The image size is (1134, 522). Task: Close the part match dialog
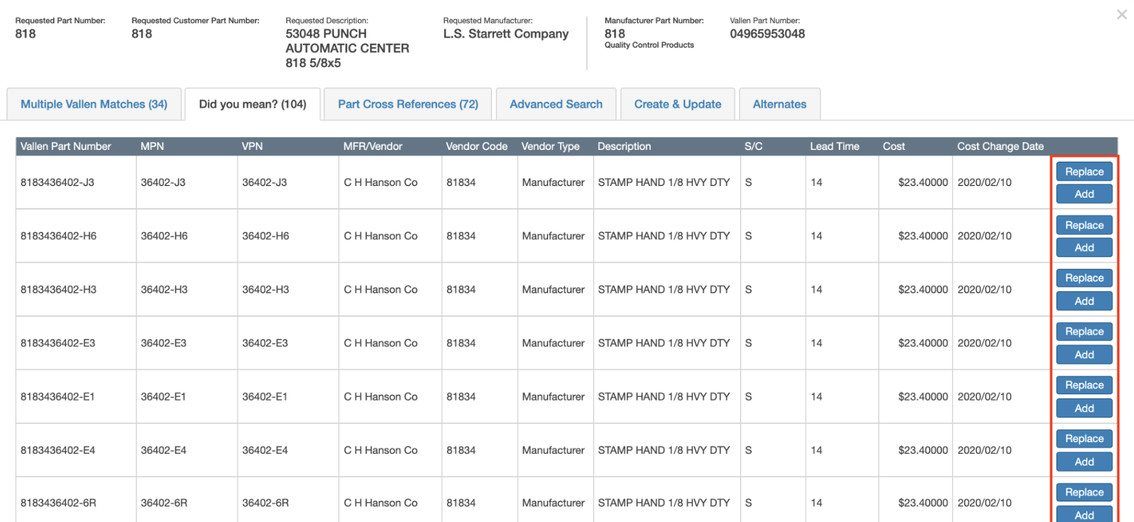click(1121, 15)
